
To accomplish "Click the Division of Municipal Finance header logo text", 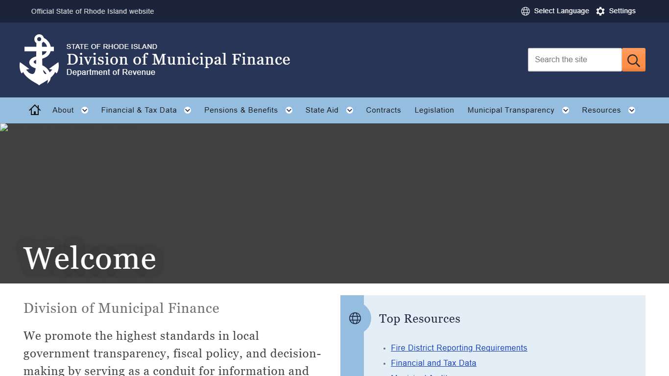I will tap(179, 59).
